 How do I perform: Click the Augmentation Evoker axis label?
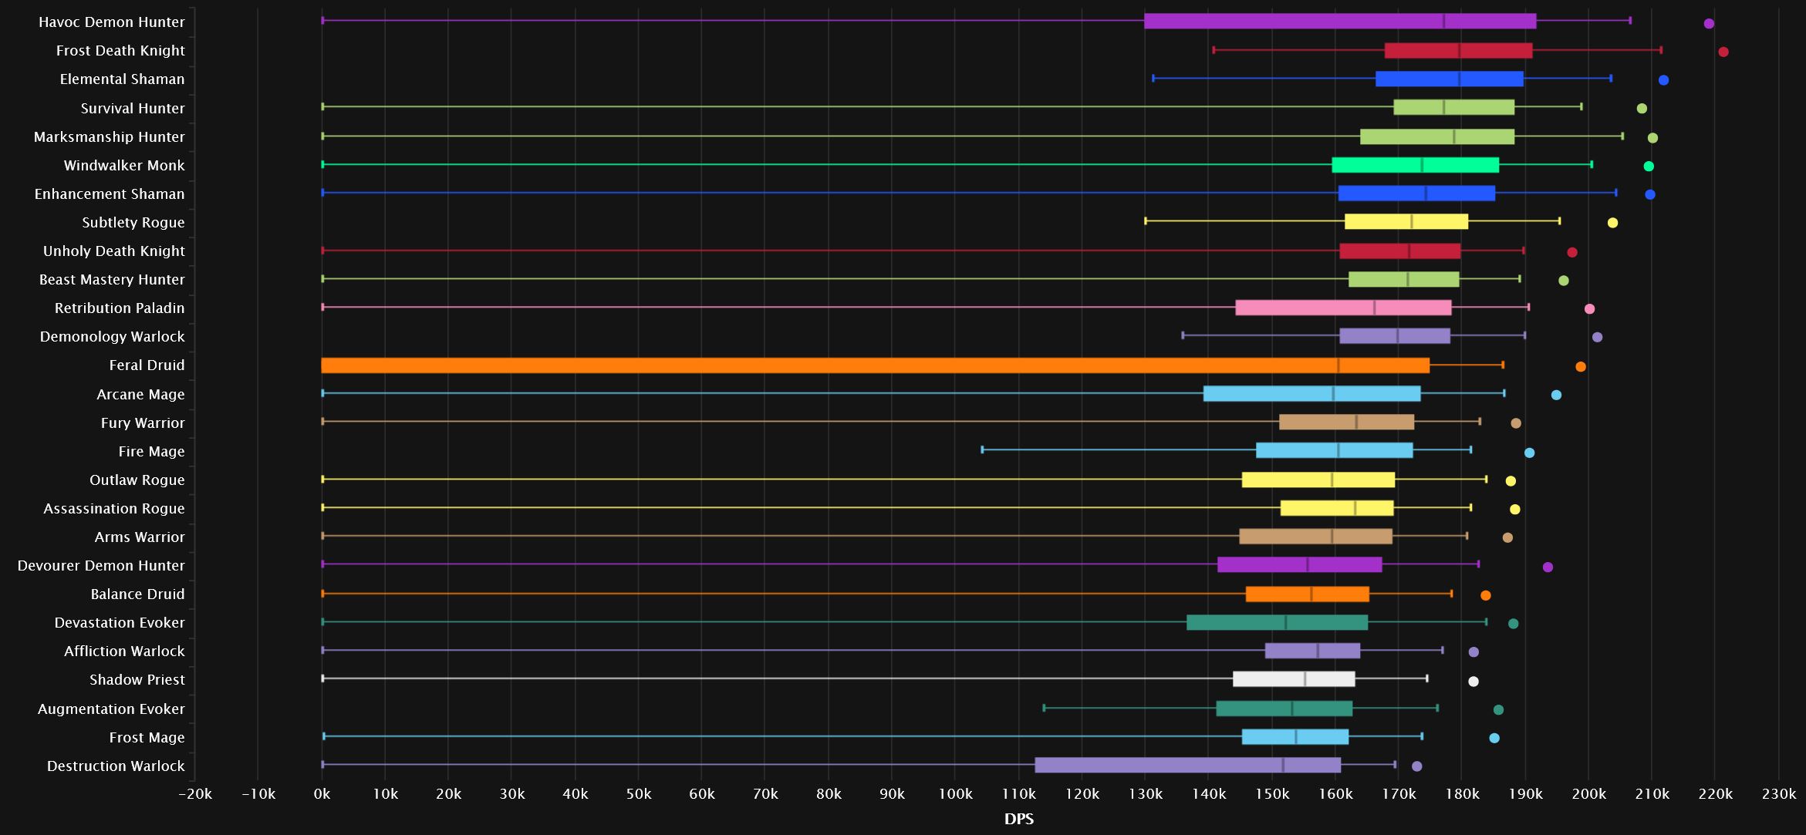[111, 709]
